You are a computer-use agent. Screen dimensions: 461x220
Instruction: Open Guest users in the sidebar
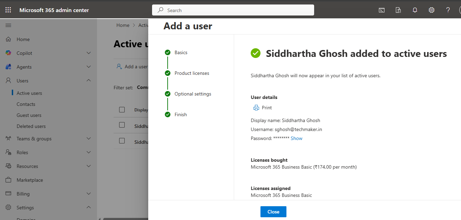(x=29, y=115)
